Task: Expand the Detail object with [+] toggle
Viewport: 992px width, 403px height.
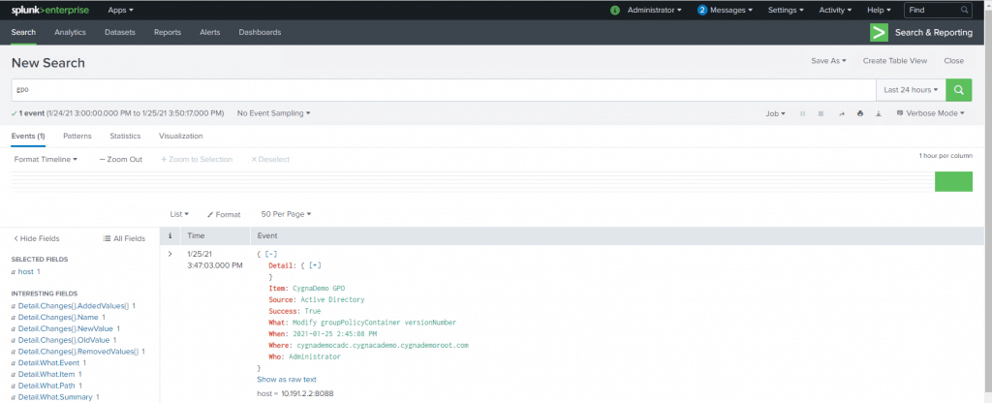Action: tap(316, 265)
